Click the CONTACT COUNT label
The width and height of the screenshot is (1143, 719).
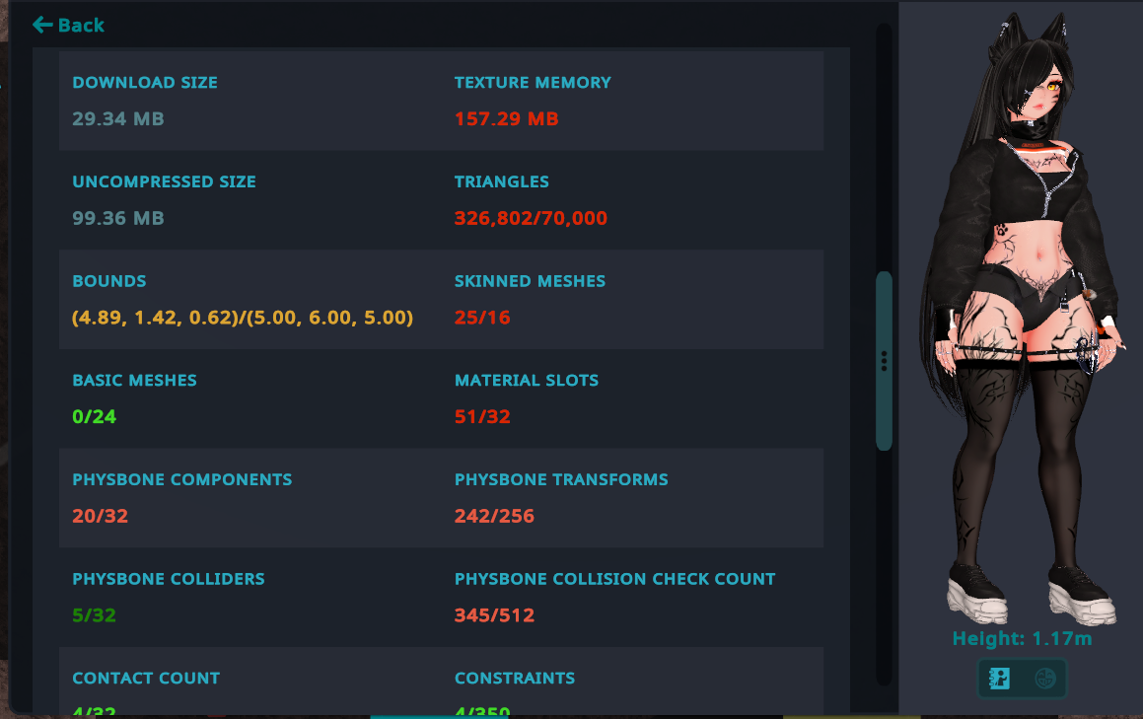coord(146,678)
